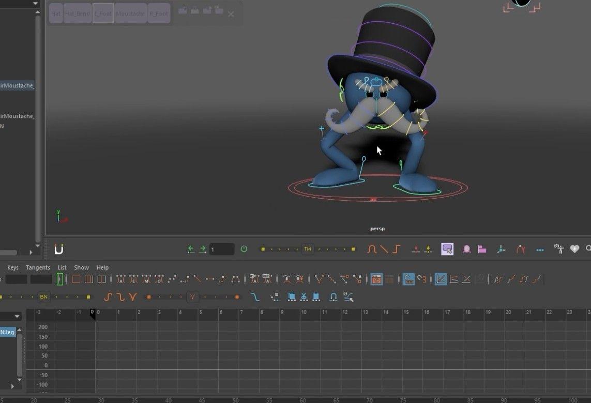Viewport: 591px width, 403px height.
Task: Toggle Time Snap in Graph Editor
Action: pos(408,279)
